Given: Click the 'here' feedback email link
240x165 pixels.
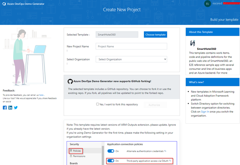Looking at the screenshot, I should click(41, 95).
